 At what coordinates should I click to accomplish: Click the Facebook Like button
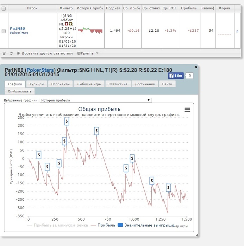(x=176, y=76)
